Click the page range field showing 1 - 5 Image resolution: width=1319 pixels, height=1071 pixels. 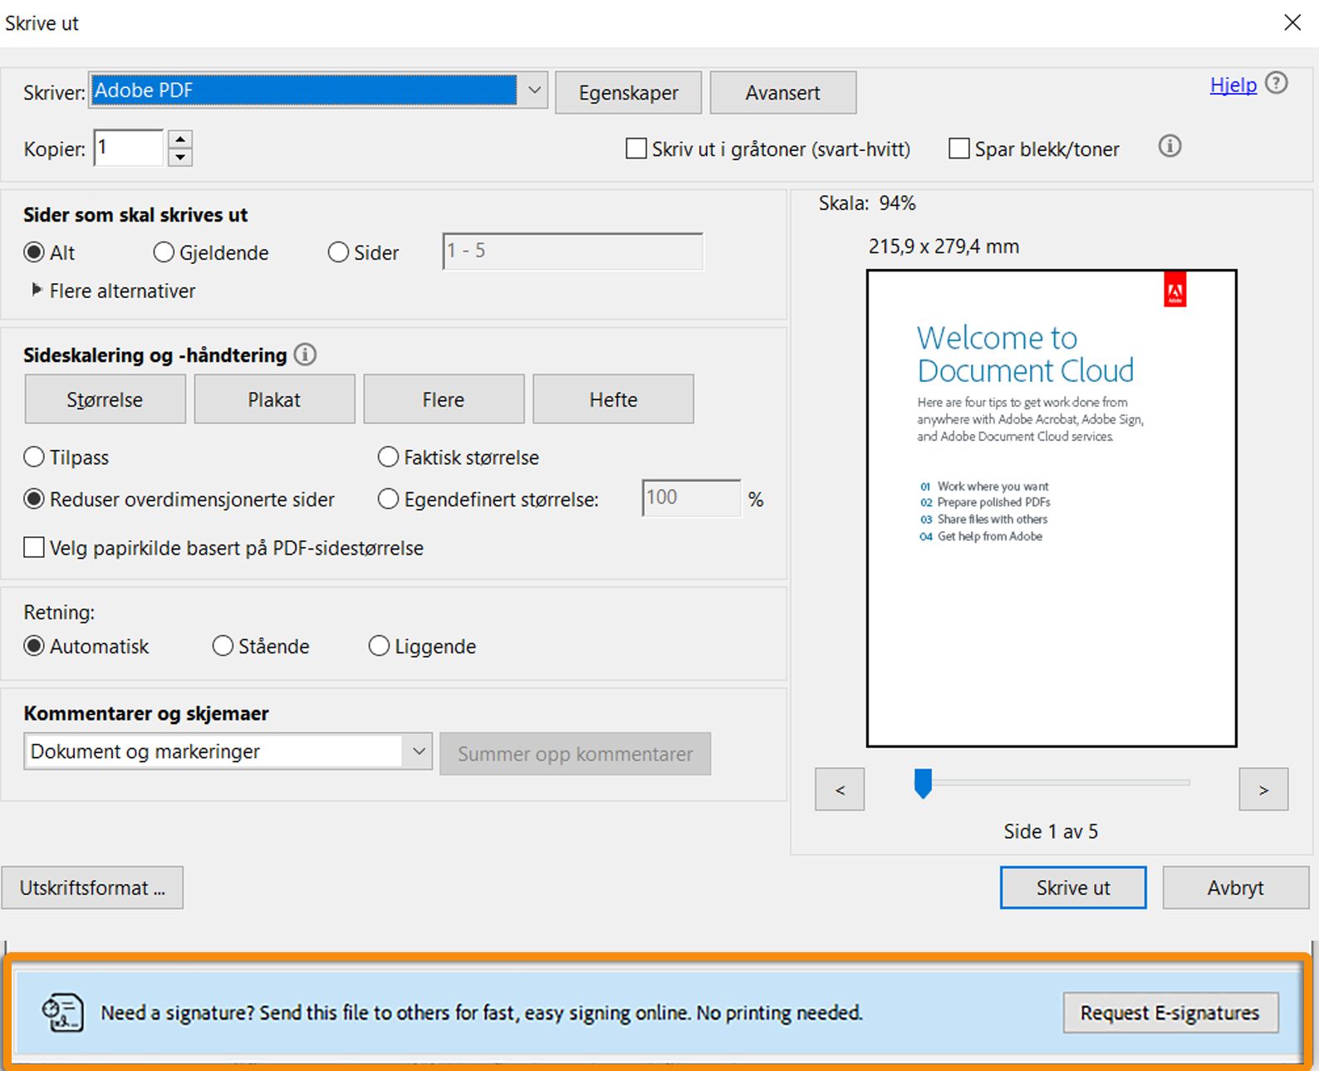(573, 251)
